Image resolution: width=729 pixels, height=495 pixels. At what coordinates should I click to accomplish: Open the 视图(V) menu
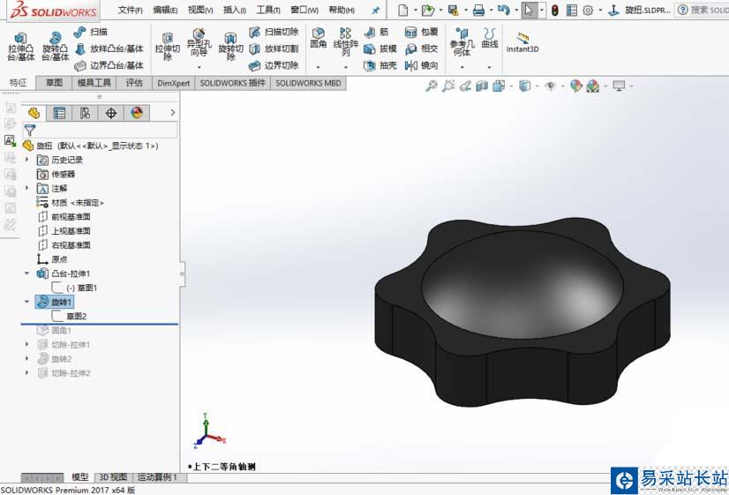(x=200, y=10)
